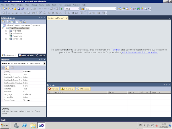172x129 pixels.
Task: Select Program.cs in Solution Explorer
Action: coord(17,36)
